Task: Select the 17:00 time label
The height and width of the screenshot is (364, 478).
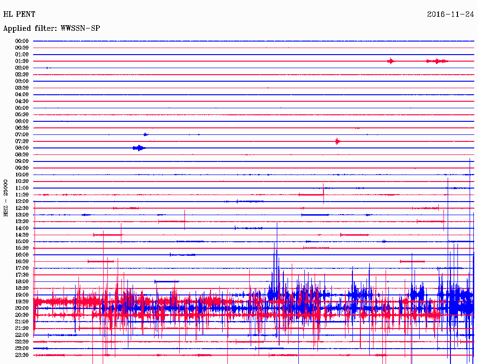Action: tap(22, 268)
